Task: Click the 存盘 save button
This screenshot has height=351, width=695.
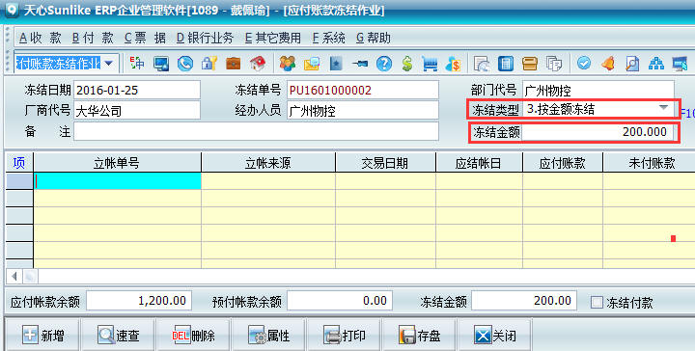Action: tap(419, 335)
